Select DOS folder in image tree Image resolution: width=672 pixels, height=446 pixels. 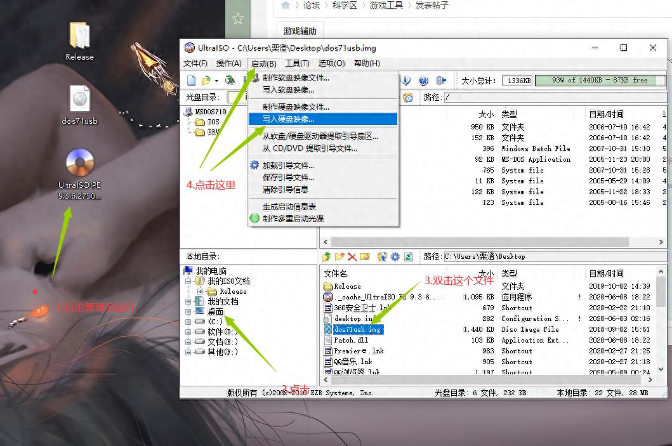tap(213, 122)
